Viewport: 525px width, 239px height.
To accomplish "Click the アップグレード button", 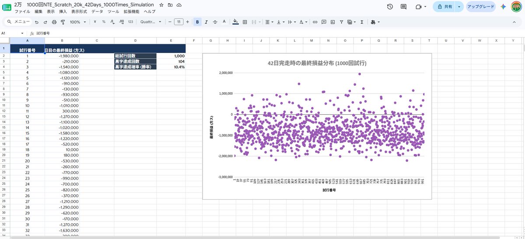I will 480,7.
